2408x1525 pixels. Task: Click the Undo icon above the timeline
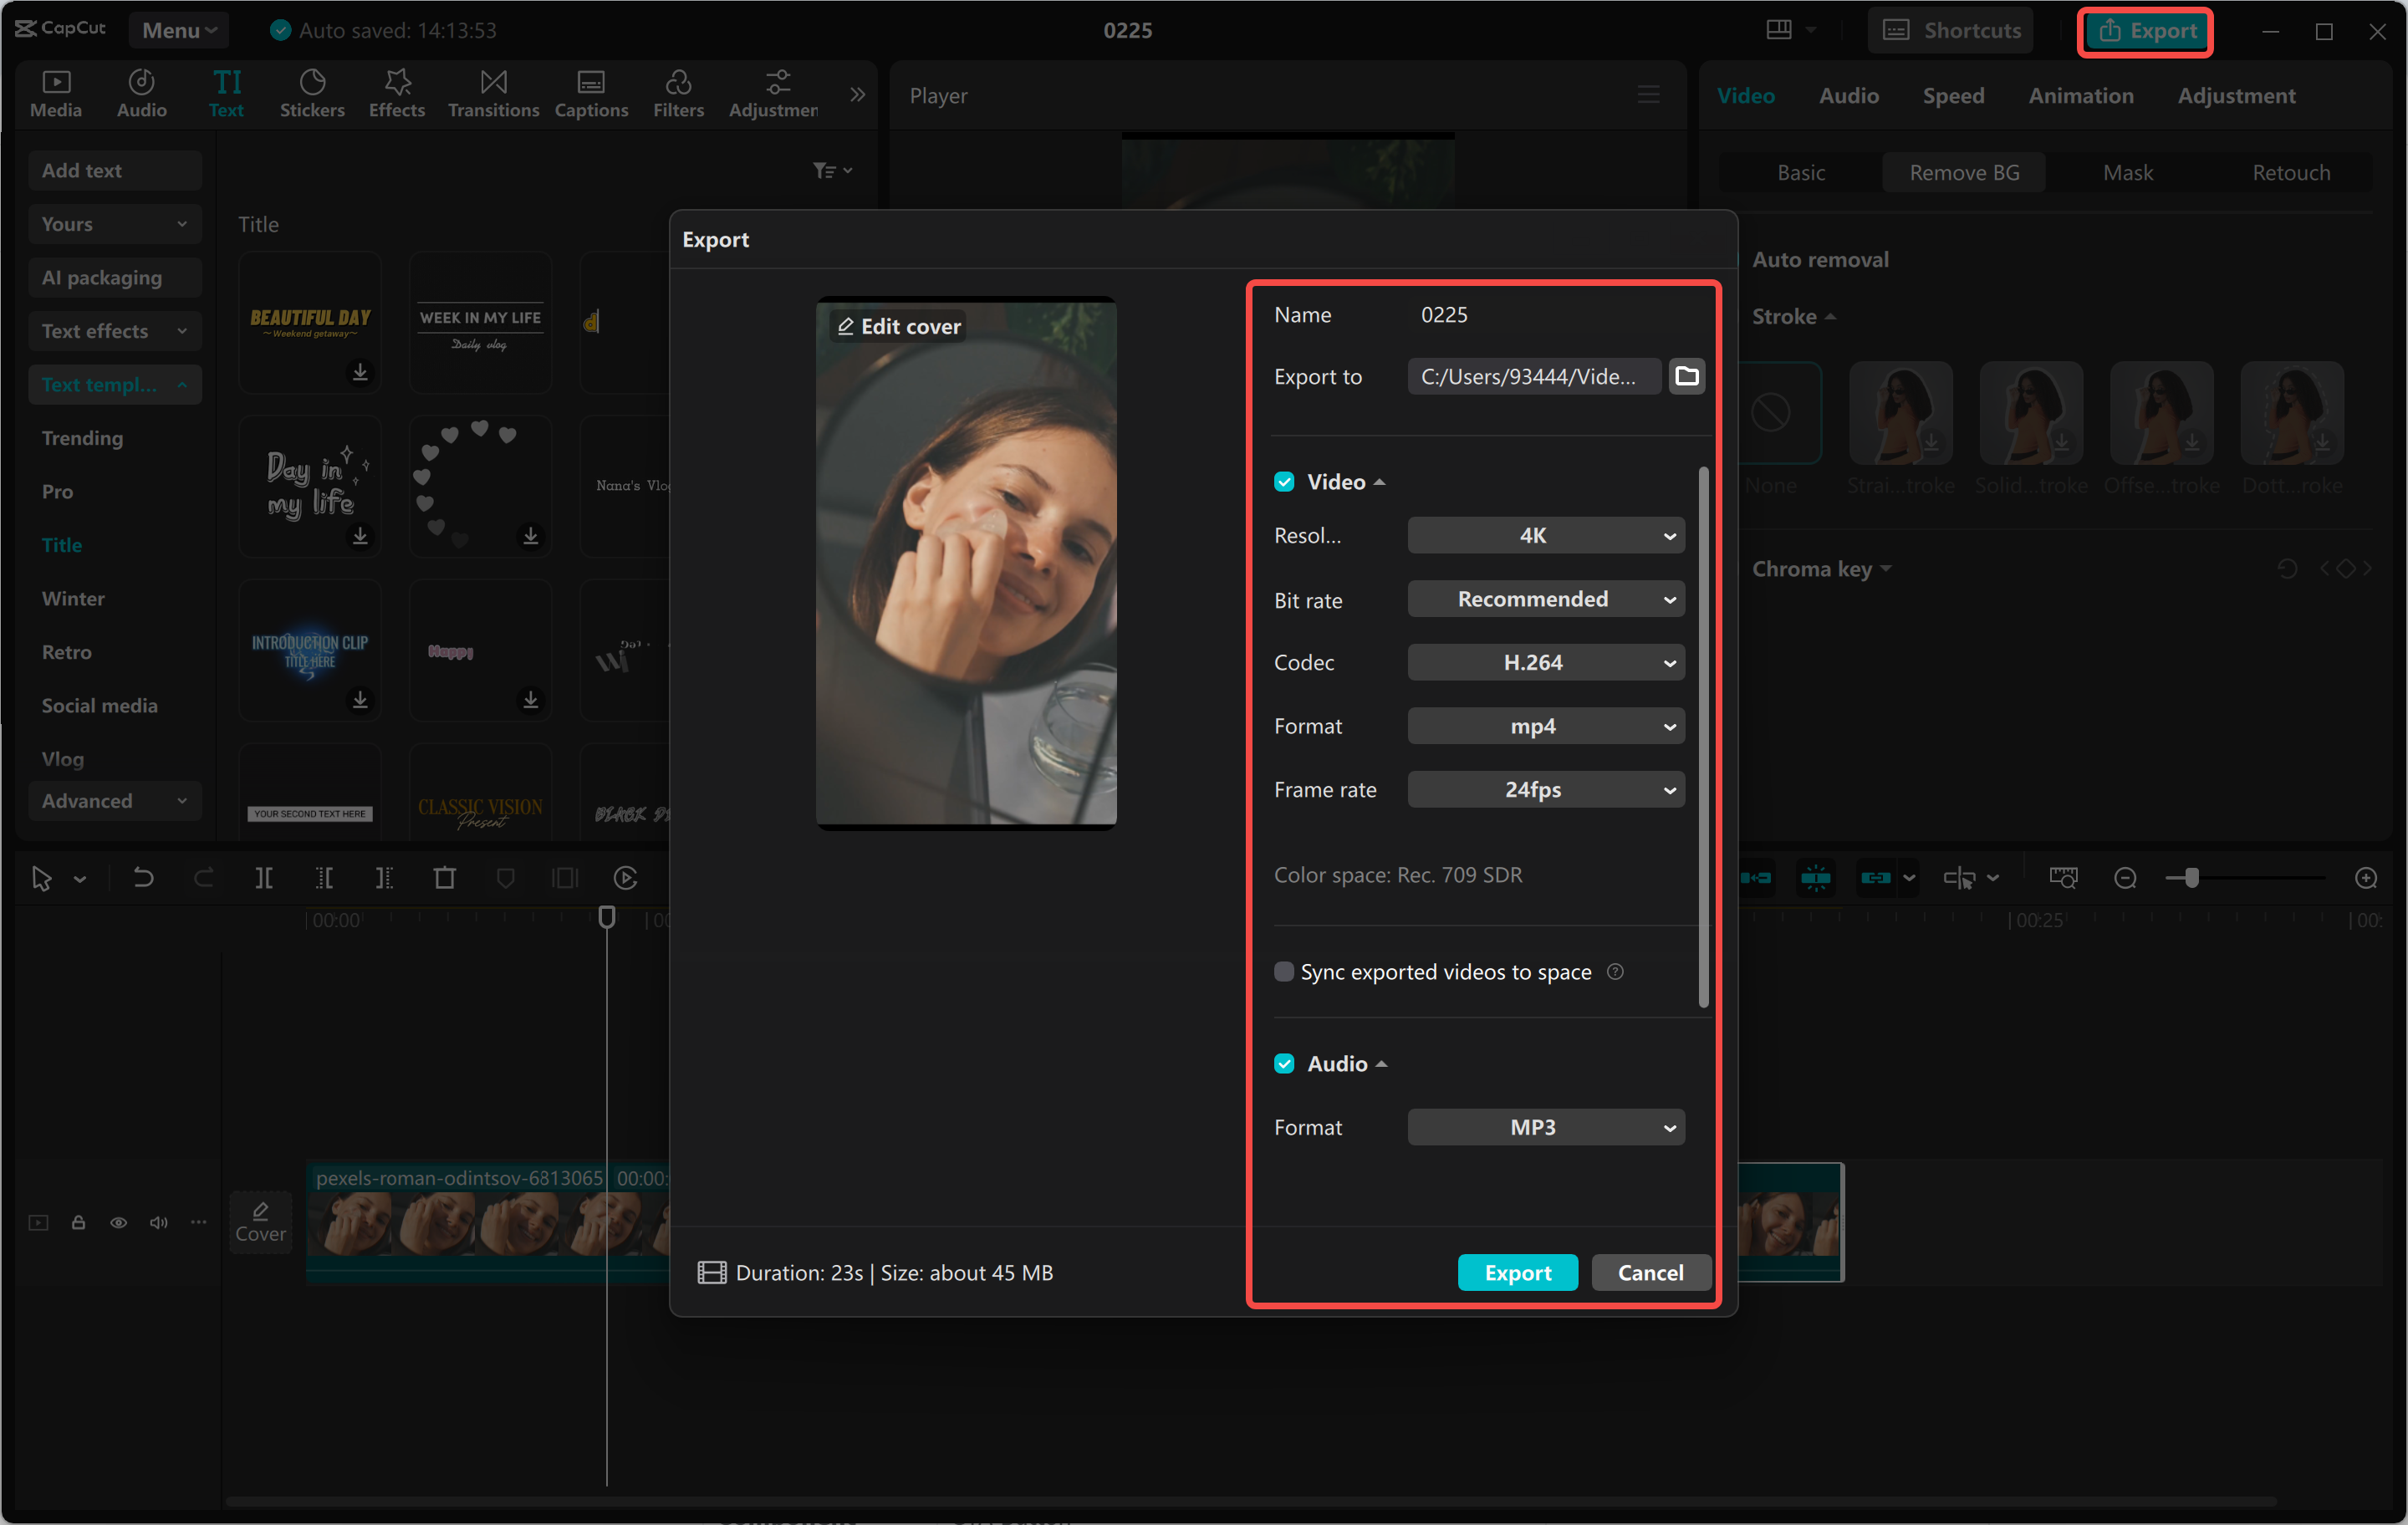pyautogui.click(x=143, y=877)
